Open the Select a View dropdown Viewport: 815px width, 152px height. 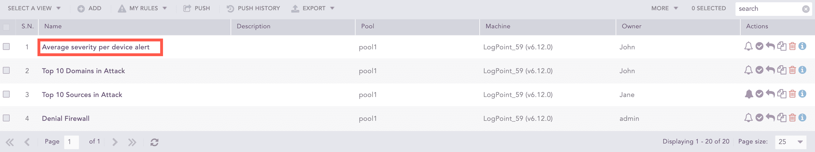tap(34, 9)
